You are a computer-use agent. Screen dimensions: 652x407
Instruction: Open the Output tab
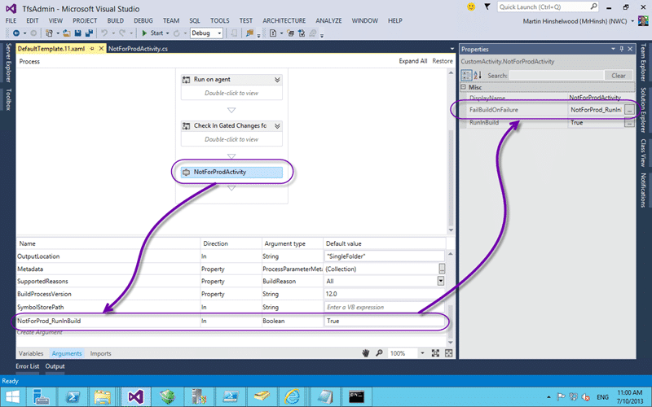click(55, 366)
